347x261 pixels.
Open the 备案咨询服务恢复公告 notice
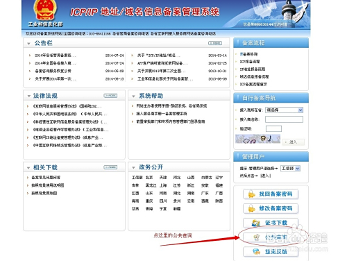pos(53,71)
